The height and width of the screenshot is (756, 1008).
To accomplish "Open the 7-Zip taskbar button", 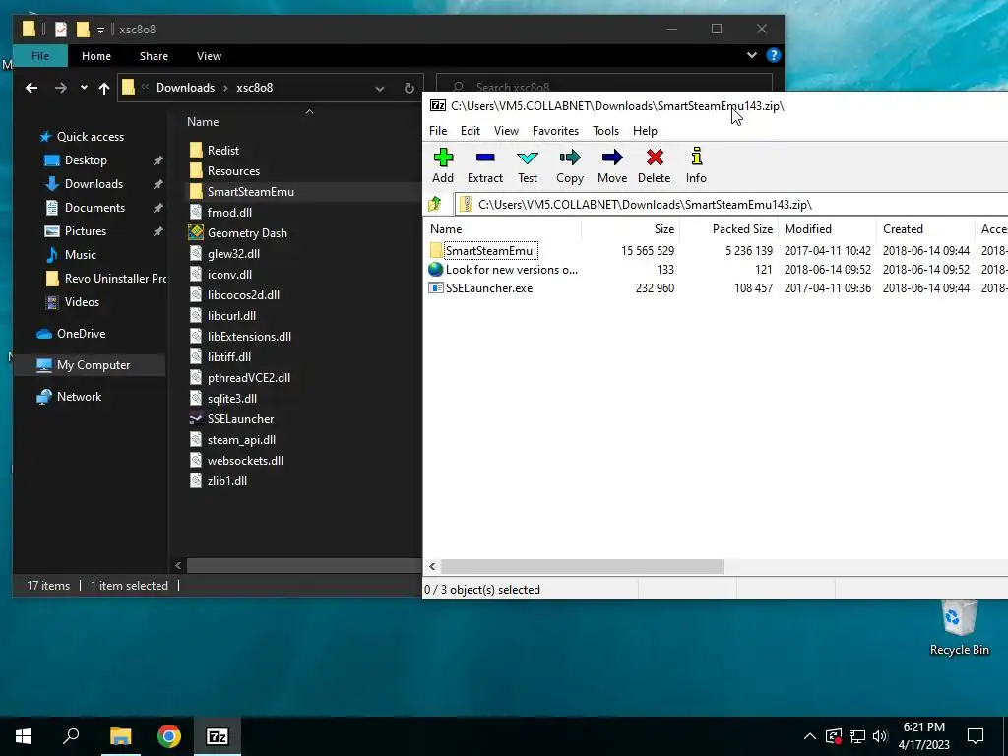I will [218, 736].
